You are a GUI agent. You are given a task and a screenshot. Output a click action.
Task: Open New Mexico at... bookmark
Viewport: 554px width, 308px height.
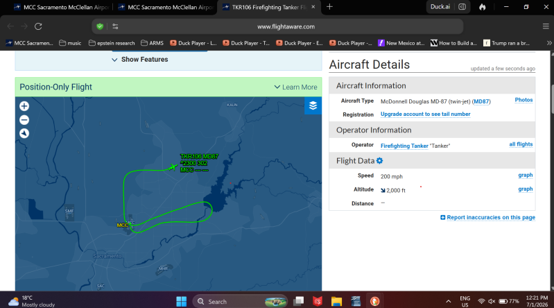[x=401, y=43]
